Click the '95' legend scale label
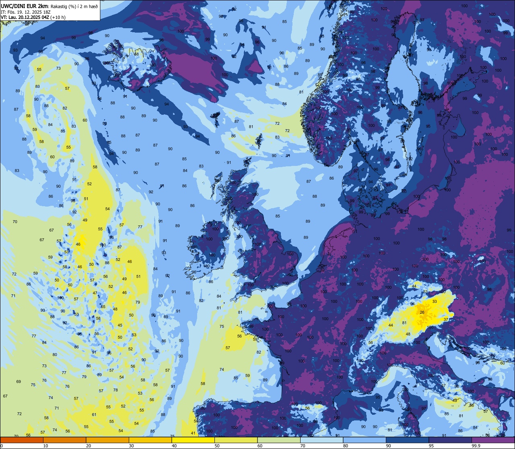515x449 pixels. (432, 446)
